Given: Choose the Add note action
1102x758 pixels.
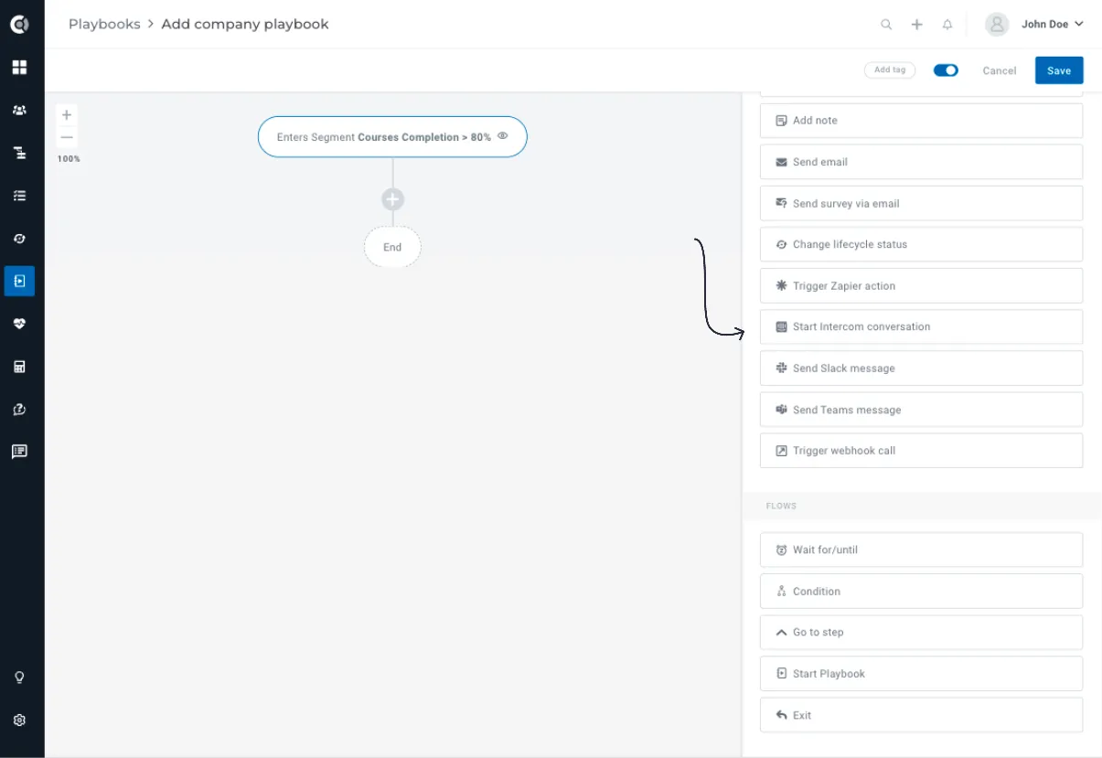Looking at the screenshot, I should point(921,121).
